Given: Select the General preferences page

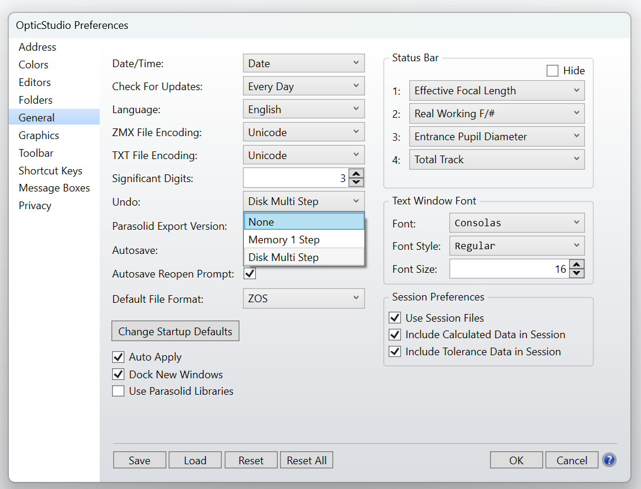Looking at the screenshot, I should (54, 117).
